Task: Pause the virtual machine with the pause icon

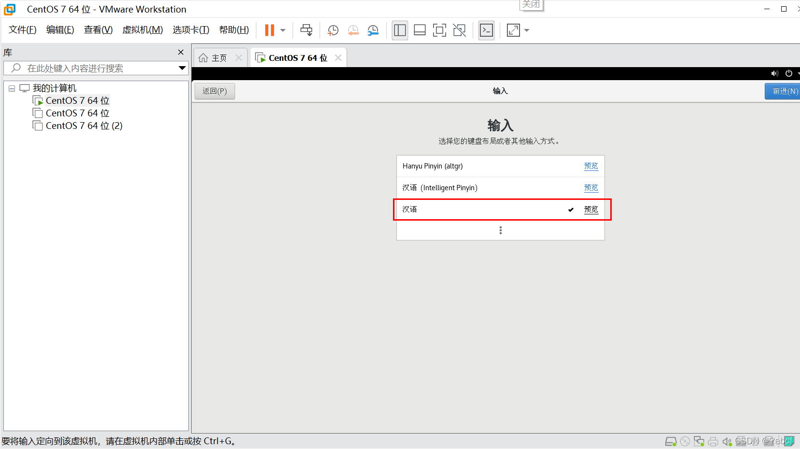Action: coord(269,30)
